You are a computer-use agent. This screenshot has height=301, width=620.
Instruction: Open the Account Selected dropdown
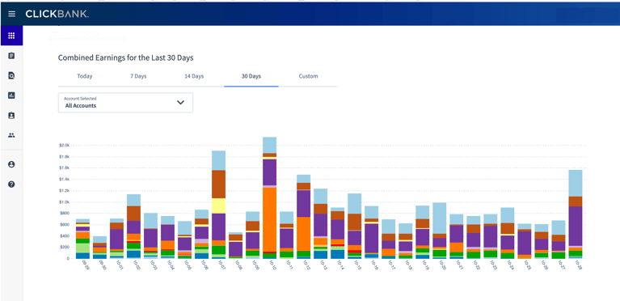click(125, 103)
